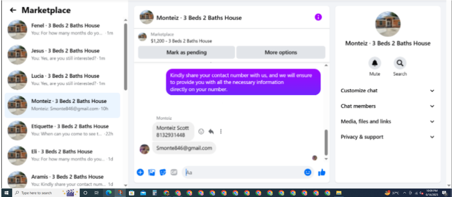452x197 pixels.
Task: Attach a photo with image icon
Action: click(x=152, y=172)
